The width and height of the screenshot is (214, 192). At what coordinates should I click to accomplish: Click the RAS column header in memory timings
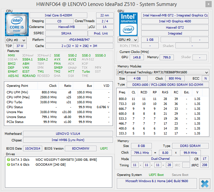tap(165, 92)
